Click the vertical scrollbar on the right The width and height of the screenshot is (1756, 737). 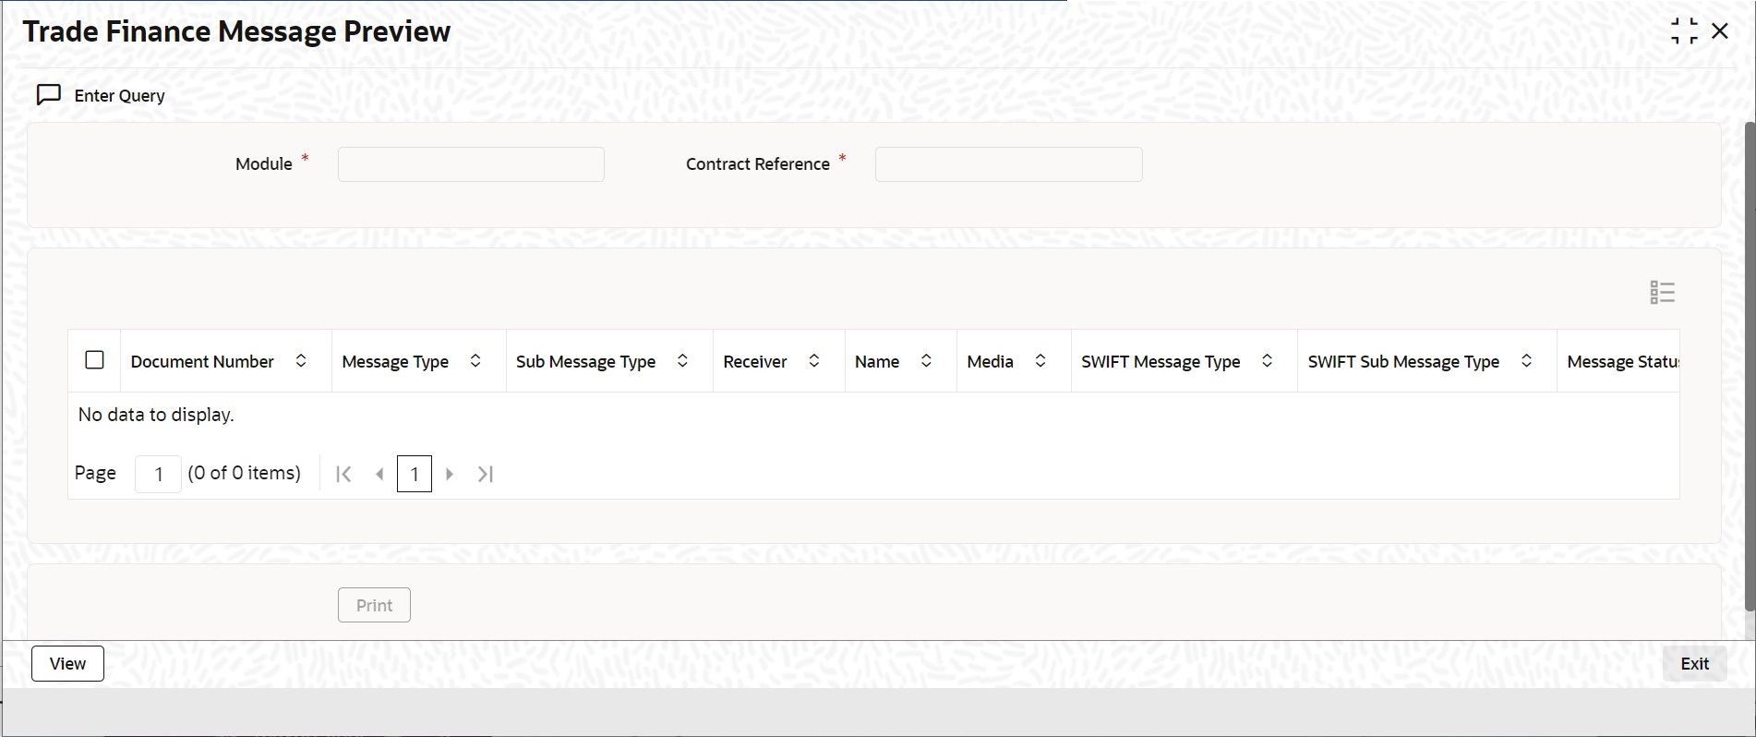click(x=1750, y=365)
